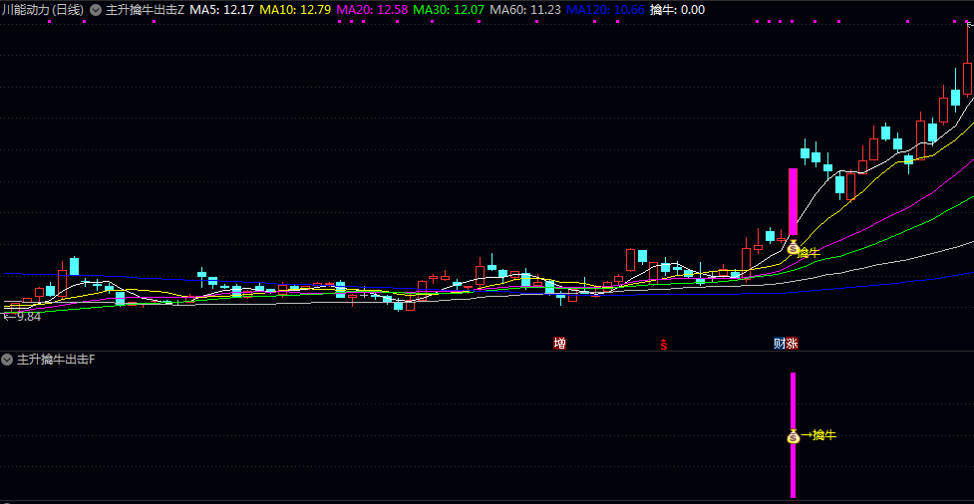Viewport: 974px width, 504px height.
Task: Select the stock title 川能动力(日线)
Action: click(43, 10)
